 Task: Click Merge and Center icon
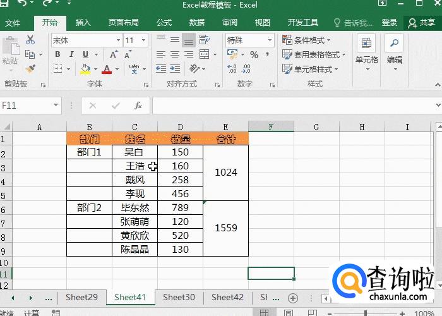pyautogui.click(x=204, y=54)
